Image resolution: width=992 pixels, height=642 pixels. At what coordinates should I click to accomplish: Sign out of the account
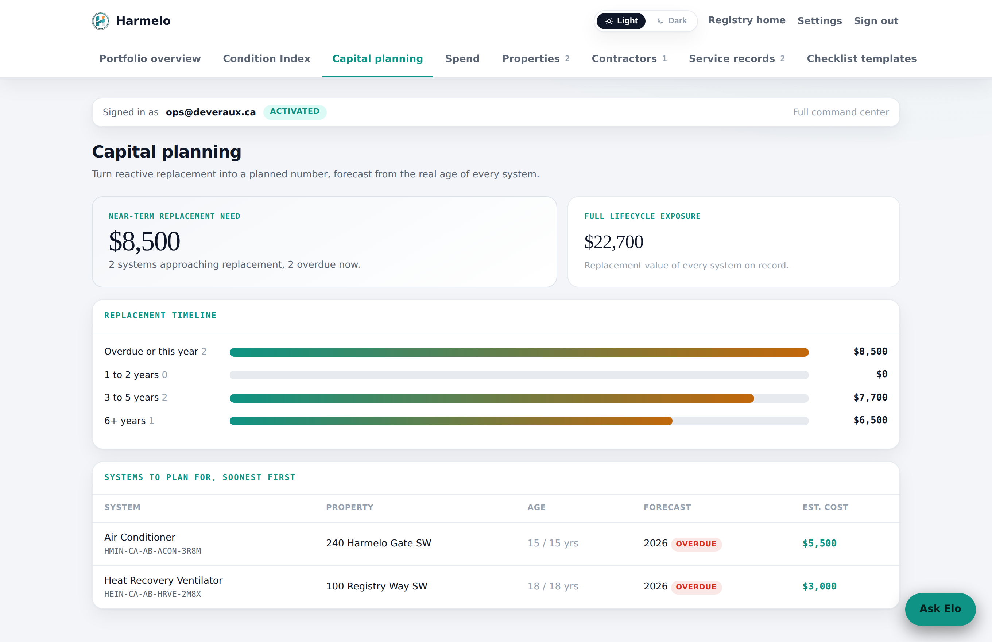click(x=876, y=21)
